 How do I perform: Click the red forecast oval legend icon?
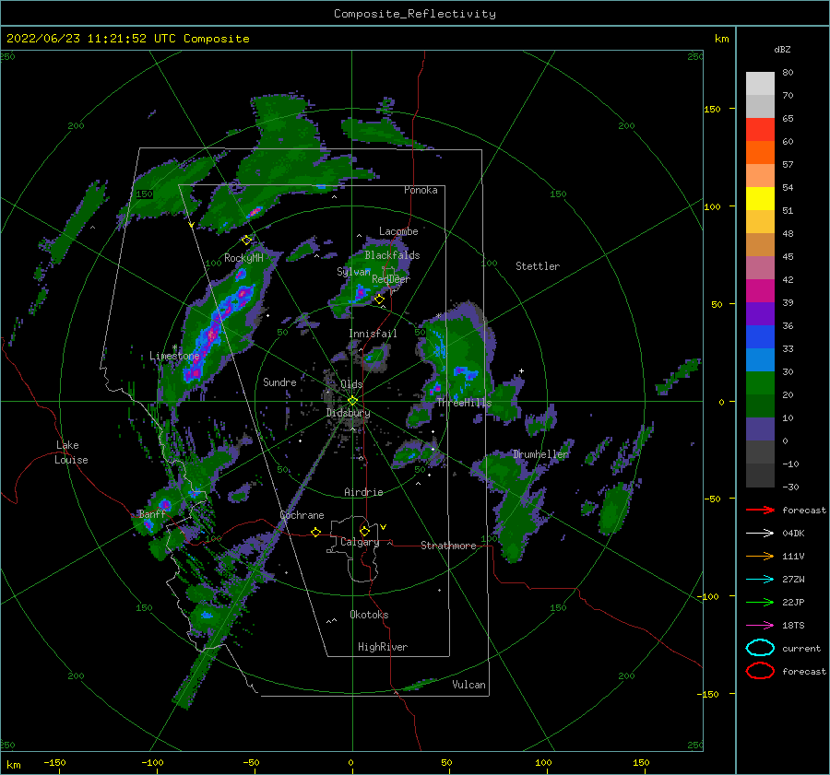pyautogui.click(x=760, y=671)
